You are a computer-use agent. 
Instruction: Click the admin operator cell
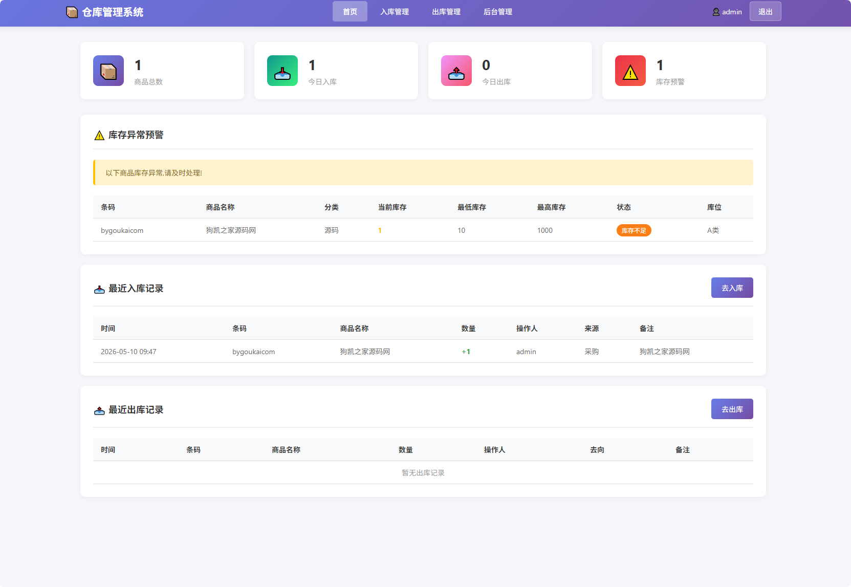[526, 352]
